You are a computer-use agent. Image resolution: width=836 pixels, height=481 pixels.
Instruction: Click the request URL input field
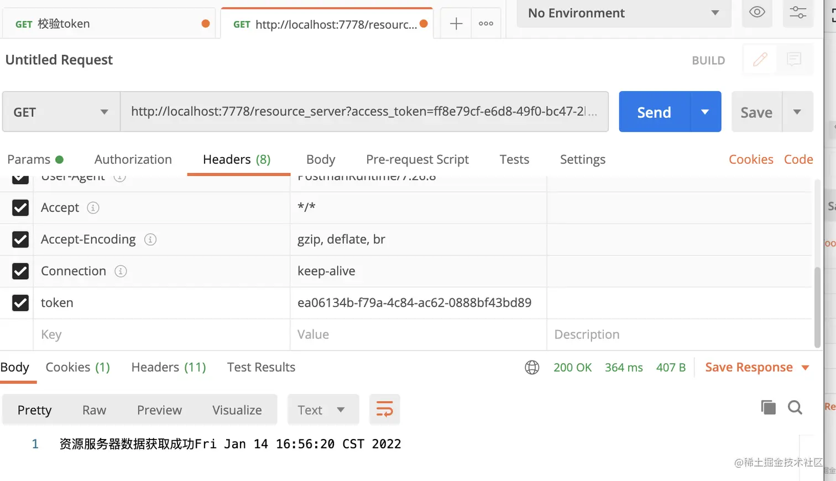364,112
